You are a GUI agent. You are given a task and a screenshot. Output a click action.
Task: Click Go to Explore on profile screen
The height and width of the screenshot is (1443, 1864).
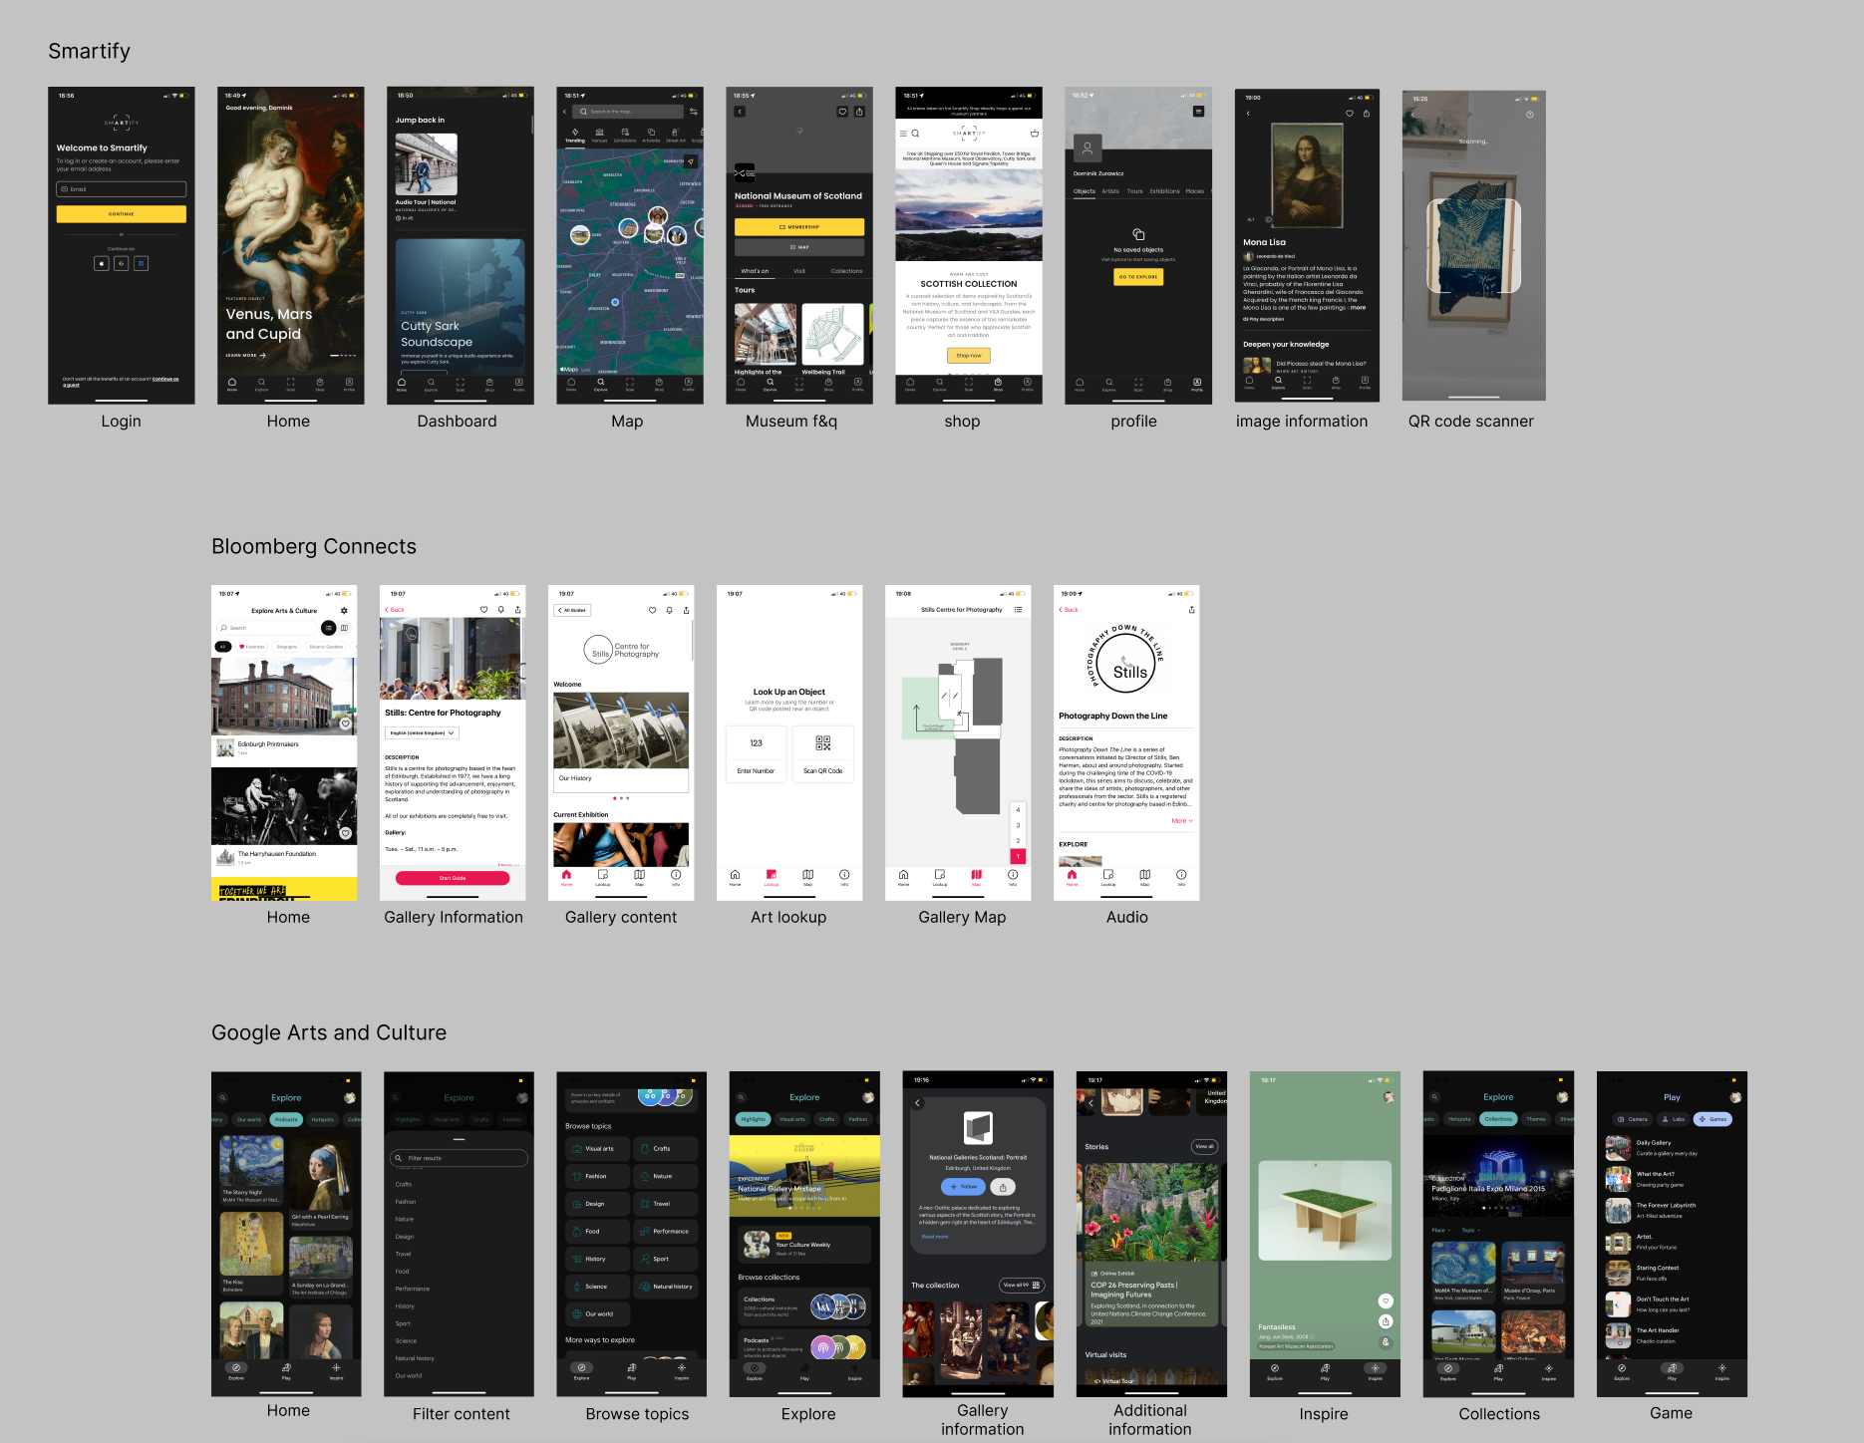pyautogui.click(x=1137, y=277)
